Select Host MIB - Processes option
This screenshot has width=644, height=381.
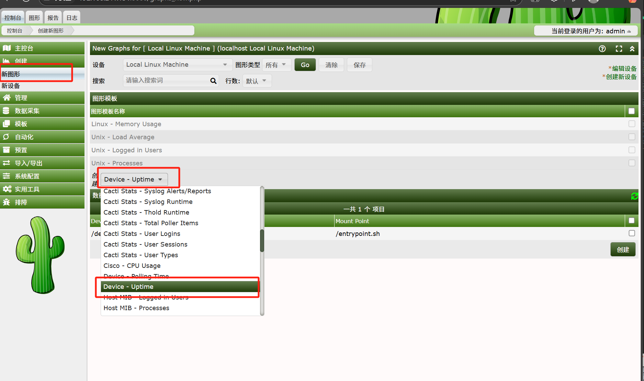coord(180,308)
